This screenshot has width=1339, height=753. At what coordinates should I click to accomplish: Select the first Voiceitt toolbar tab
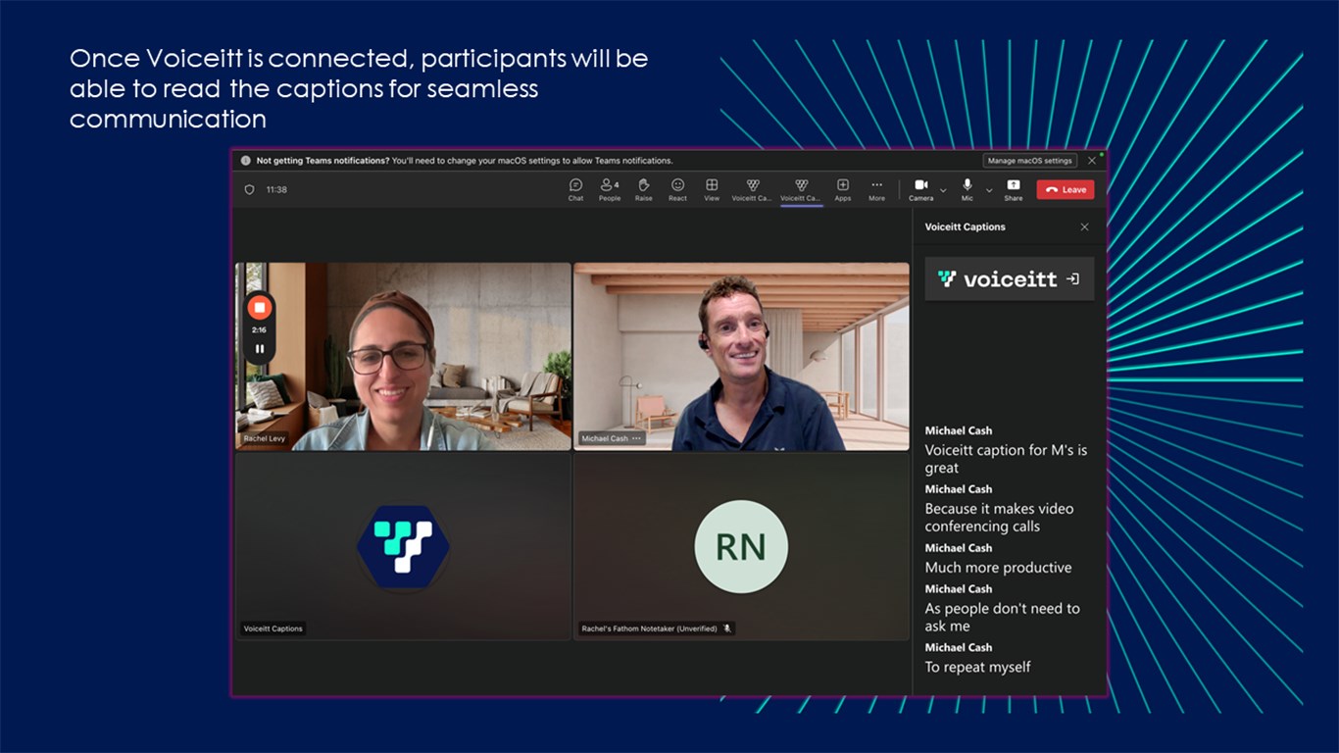752,189
